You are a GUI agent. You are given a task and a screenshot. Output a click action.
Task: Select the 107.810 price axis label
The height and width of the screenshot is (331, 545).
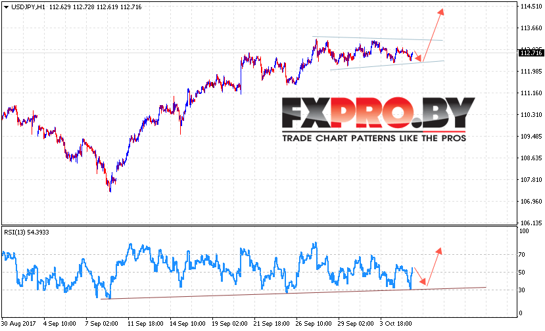pos(531,179)
